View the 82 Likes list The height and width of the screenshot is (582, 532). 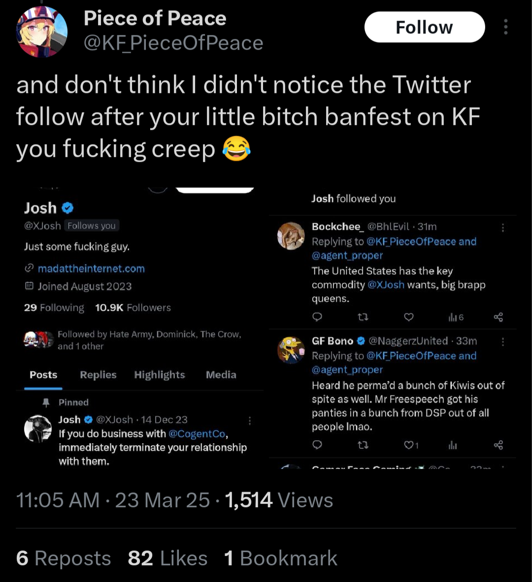167,558
